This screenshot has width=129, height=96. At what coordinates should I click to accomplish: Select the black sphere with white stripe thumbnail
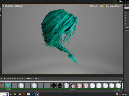[x=73, y=86]
